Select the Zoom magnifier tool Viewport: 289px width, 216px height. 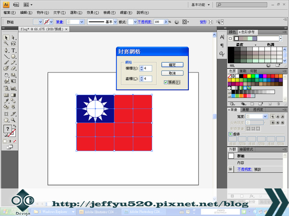pyautogui.click(x=13, y=120)
